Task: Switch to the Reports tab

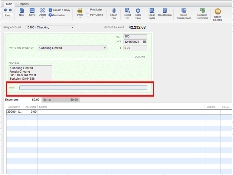Action: pyautogui.click(x=24, y=4)
